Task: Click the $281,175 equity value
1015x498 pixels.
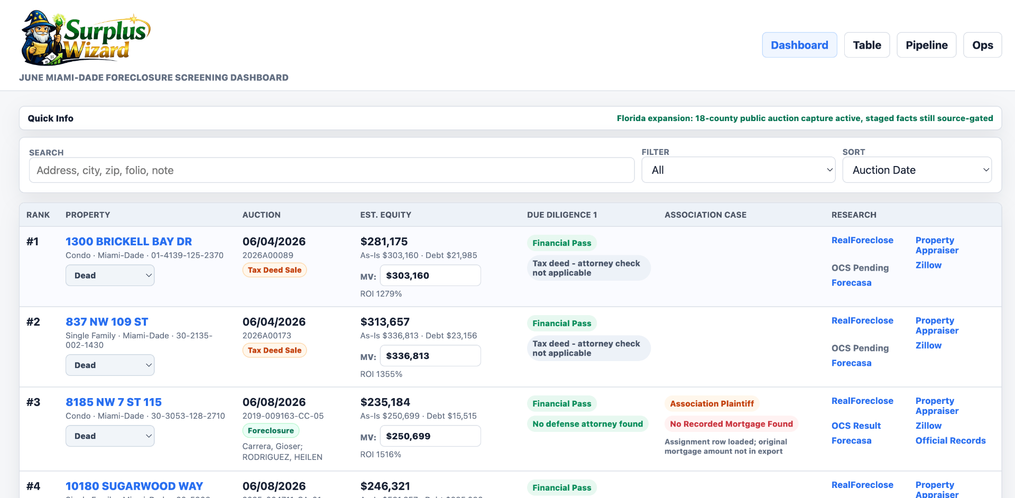Action: pos(384,242)
